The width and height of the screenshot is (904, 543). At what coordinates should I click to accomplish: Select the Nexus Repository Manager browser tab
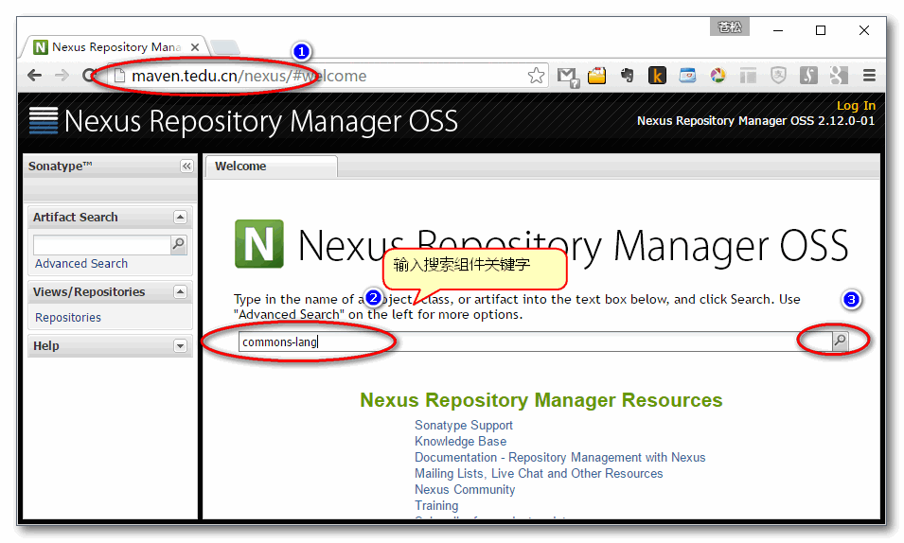[115, 47]
